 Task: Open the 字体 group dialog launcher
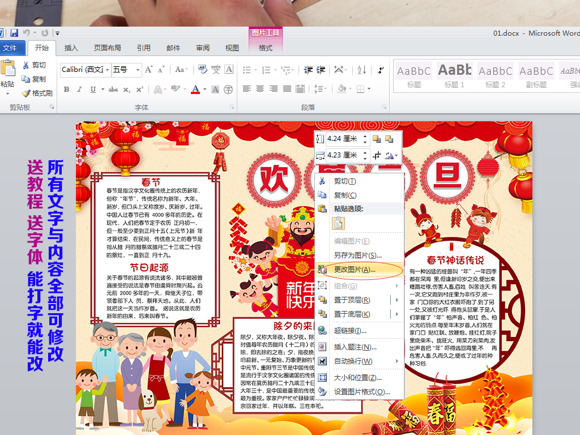[231, 106]
